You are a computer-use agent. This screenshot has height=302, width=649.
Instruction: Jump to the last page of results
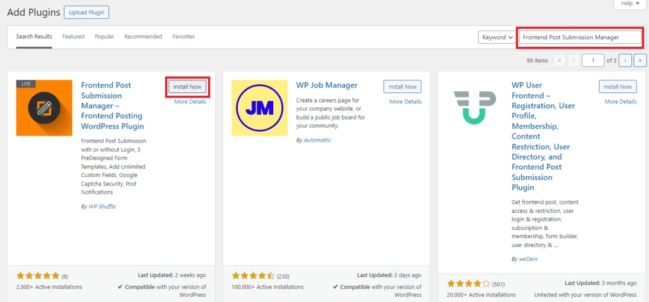coord(640,60)
